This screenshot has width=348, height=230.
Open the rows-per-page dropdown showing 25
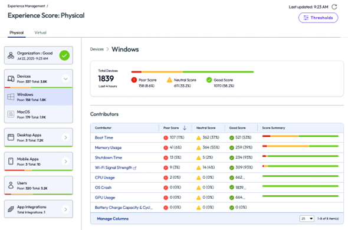(307, 219)
